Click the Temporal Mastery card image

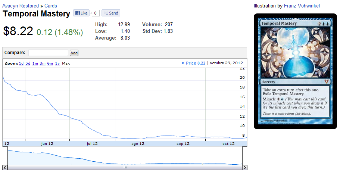(x=295, y=71)
